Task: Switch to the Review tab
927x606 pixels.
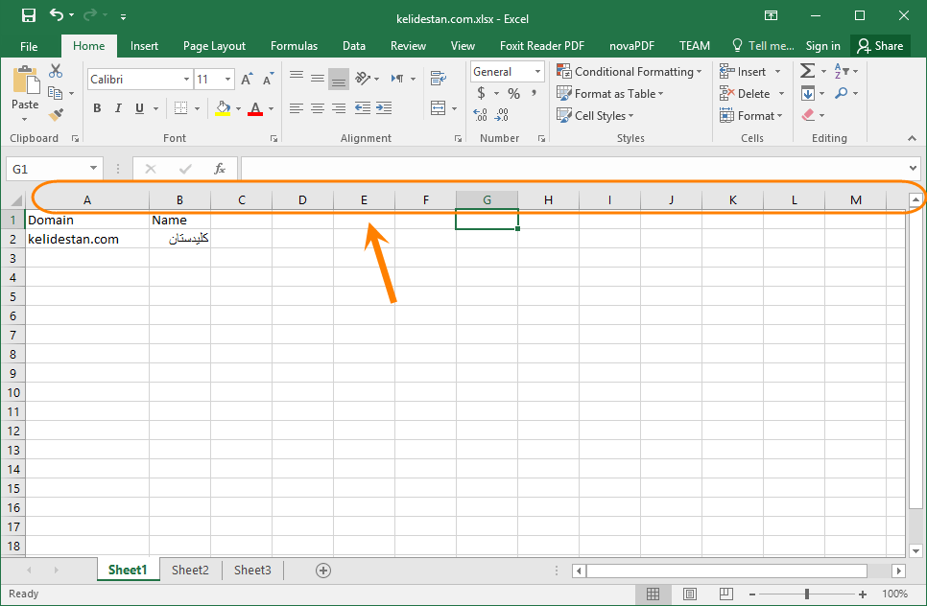Action: [x=408, y=46]
